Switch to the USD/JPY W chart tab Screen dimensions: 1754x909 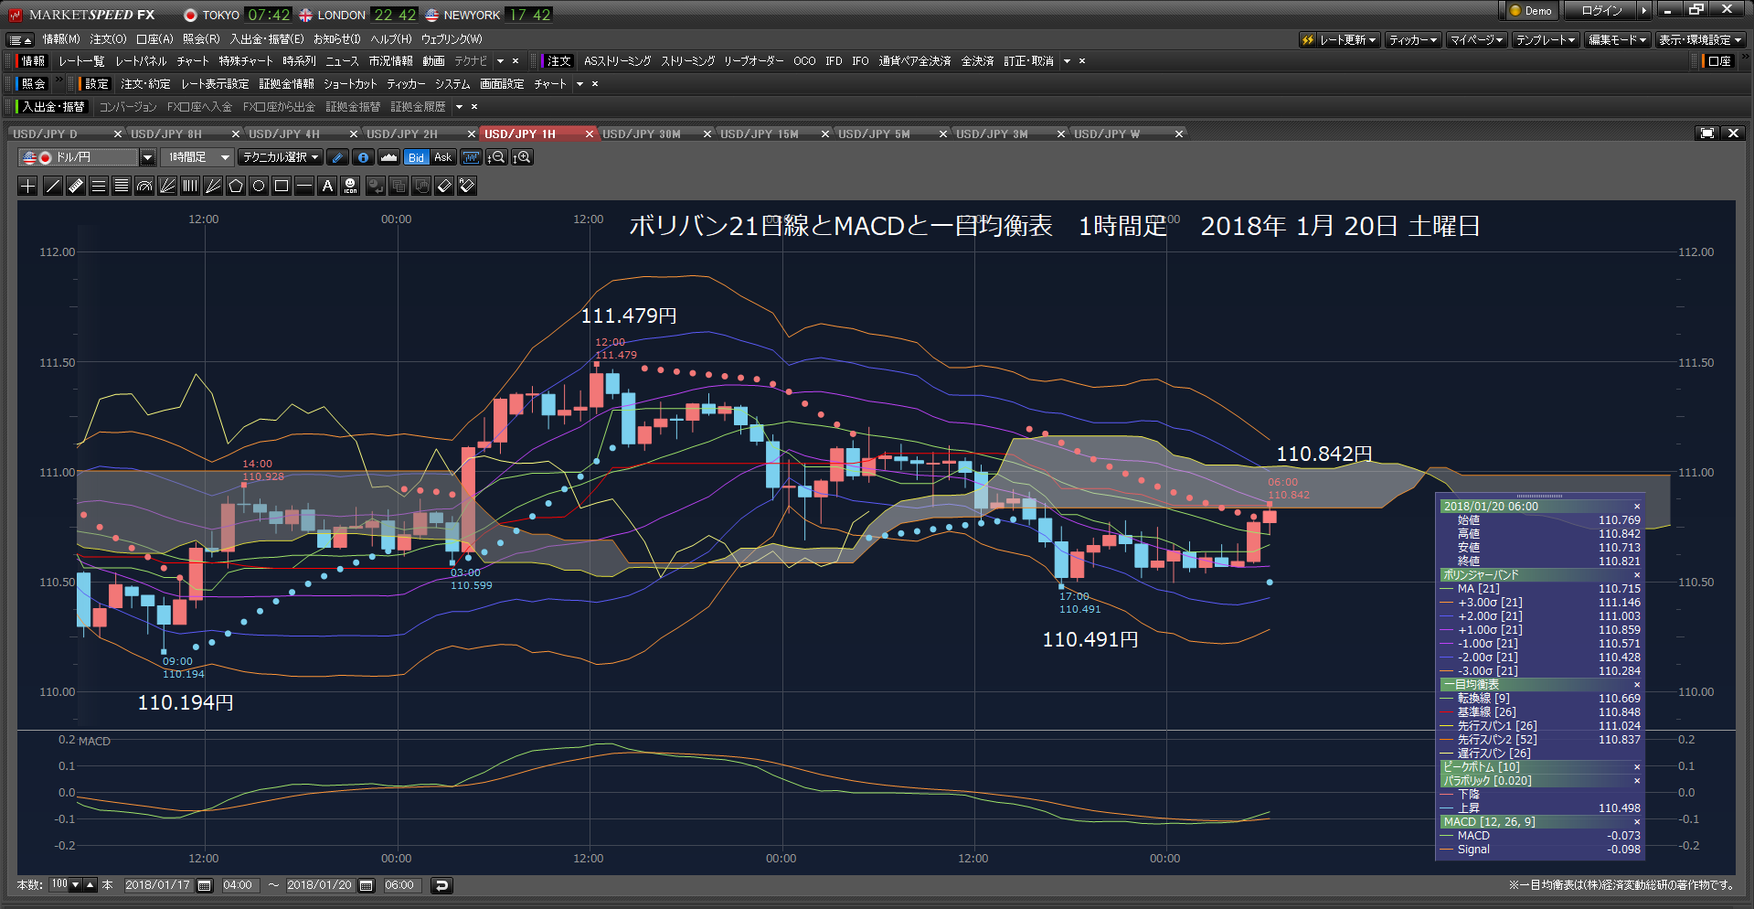(1123, 134)
